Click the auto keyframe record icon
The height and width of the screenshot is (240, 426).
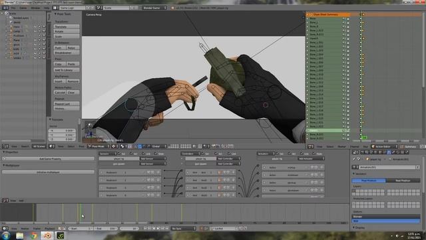201,229
